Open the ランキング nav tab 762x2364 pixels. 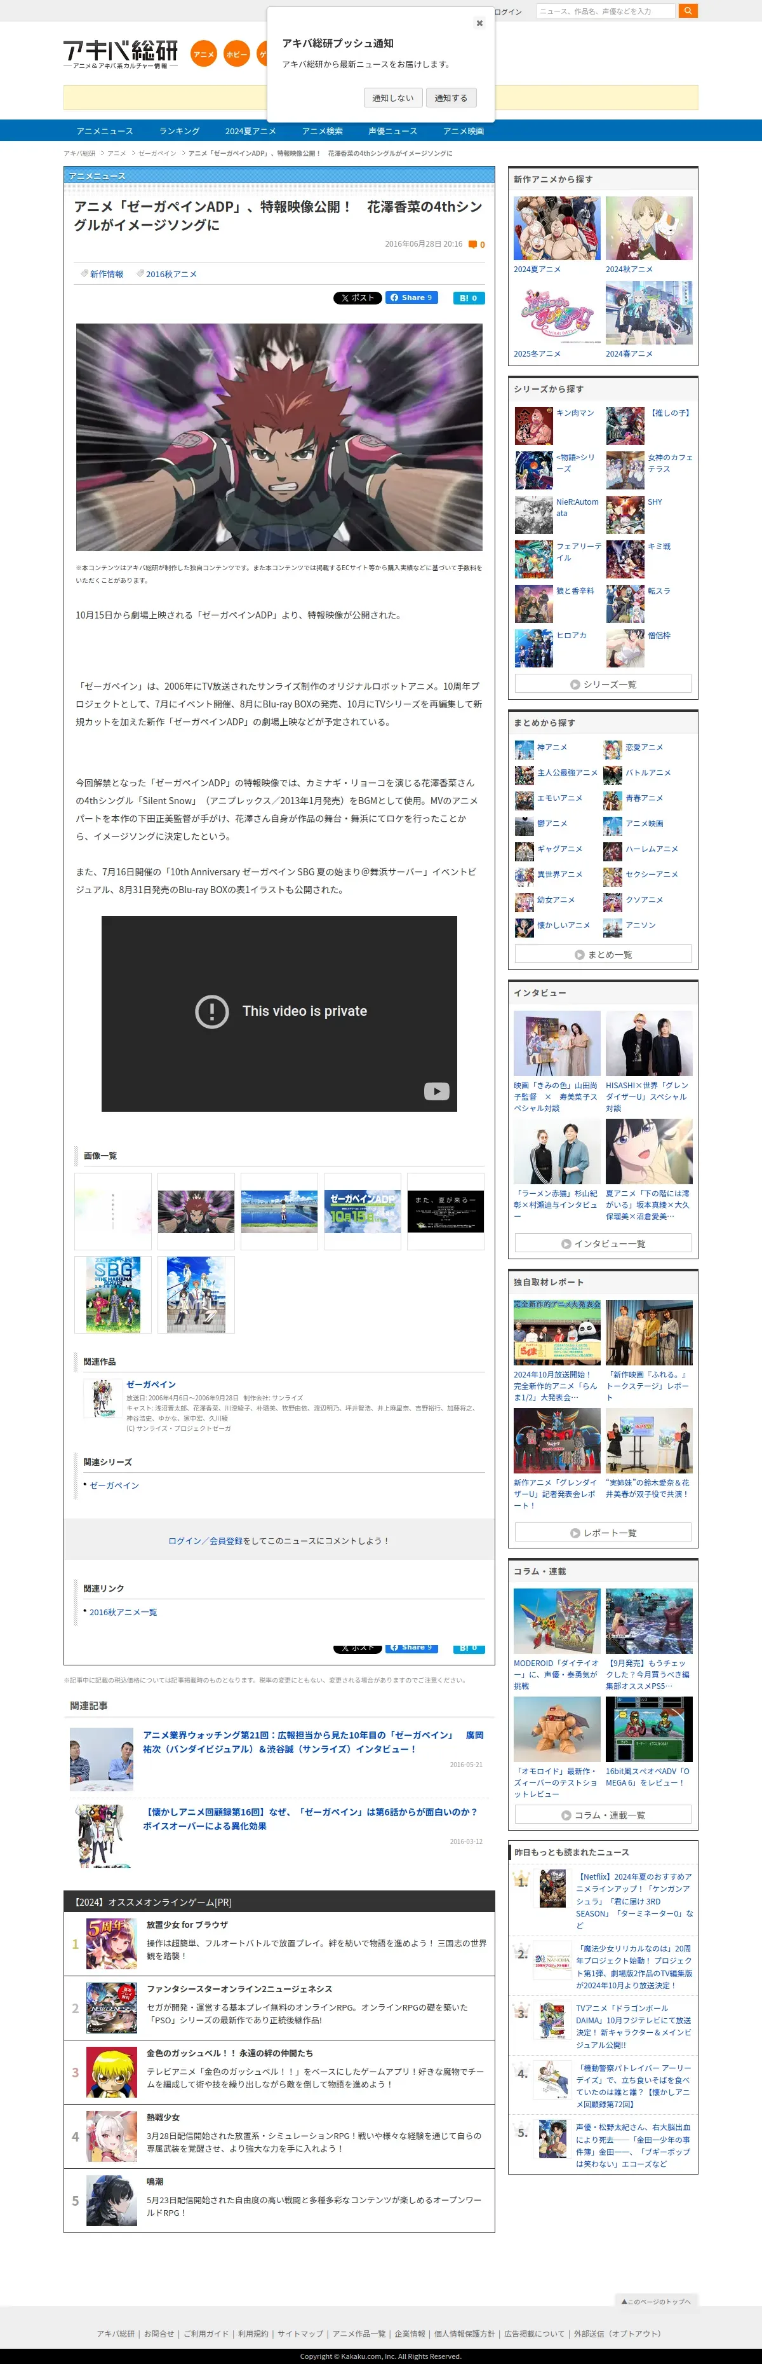pyautogui.click(x=179, y=131)
